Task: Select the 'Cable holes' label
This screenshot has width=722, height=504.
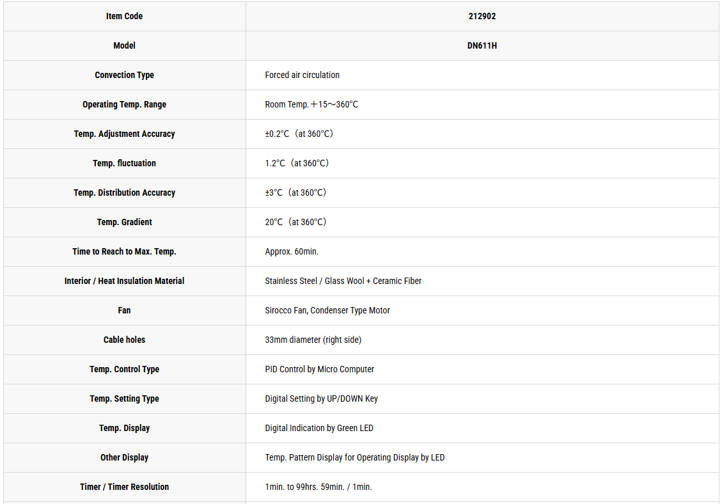Action: coord(124,340)
